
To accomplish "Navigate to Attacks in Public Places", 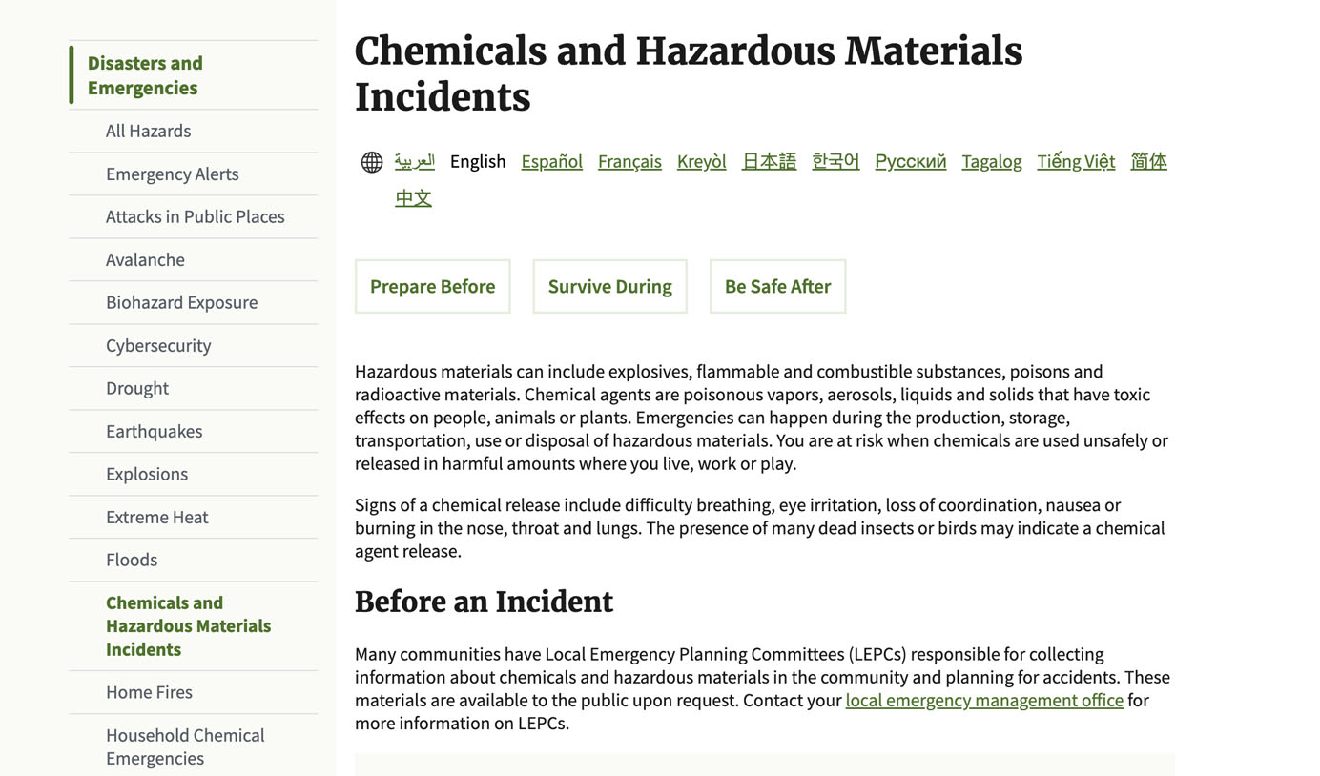I will coord(195,216).
